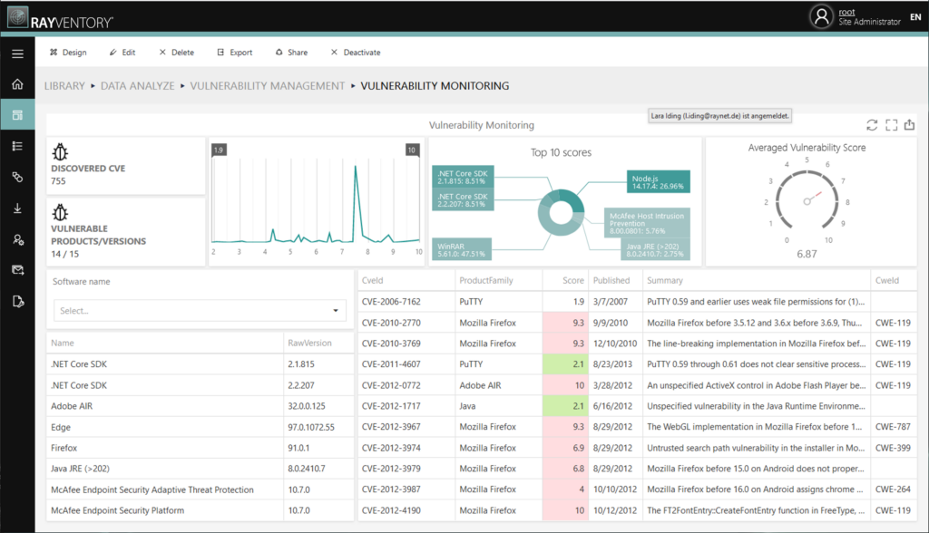The image size is (929, 533).
Task: Open the dashboard library sidebar icon
Action: point(18,115)
